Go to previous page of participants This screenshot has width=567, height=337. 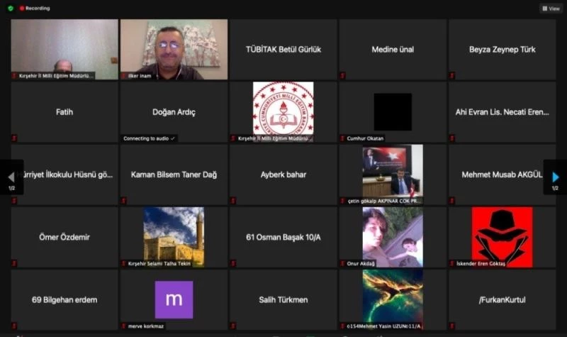pyautogui.click(x=11, y=177)
